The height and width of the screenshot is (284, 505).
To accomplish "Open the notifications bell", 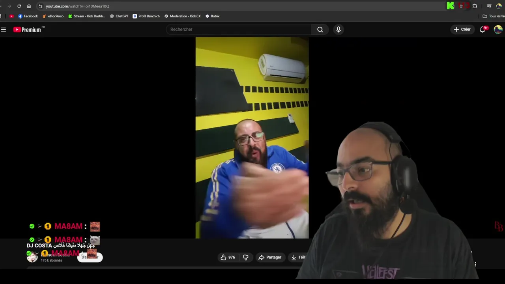I will pyautogui.click(x=483, y=30).
